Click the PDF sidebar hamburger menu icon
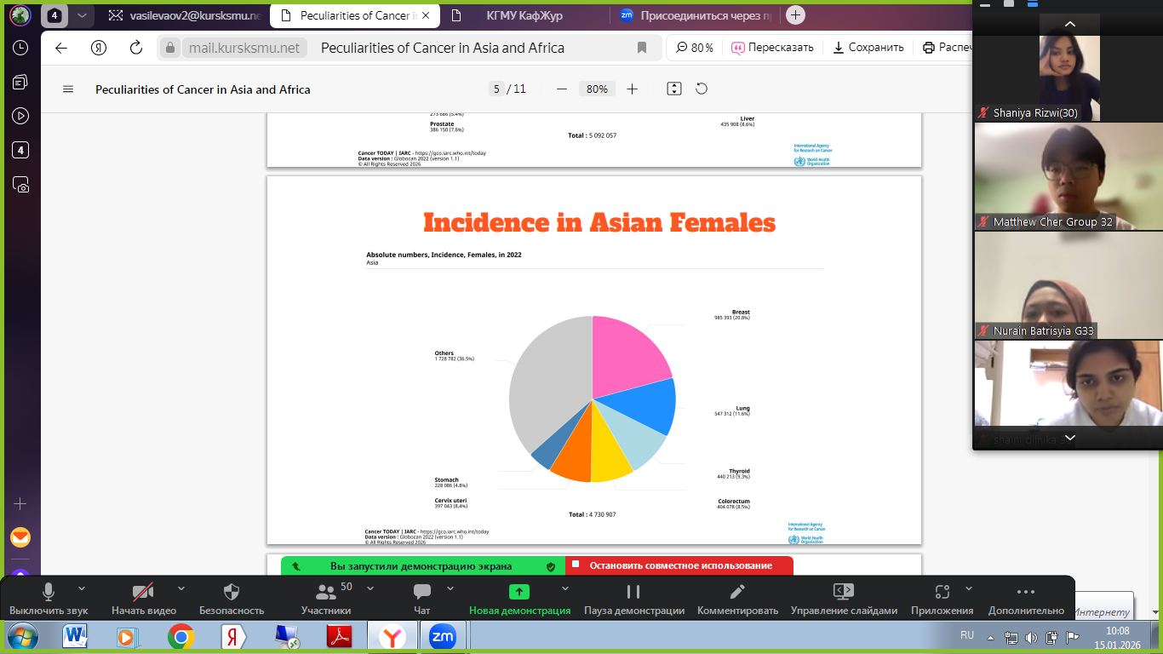 click(x=68, y=89)
